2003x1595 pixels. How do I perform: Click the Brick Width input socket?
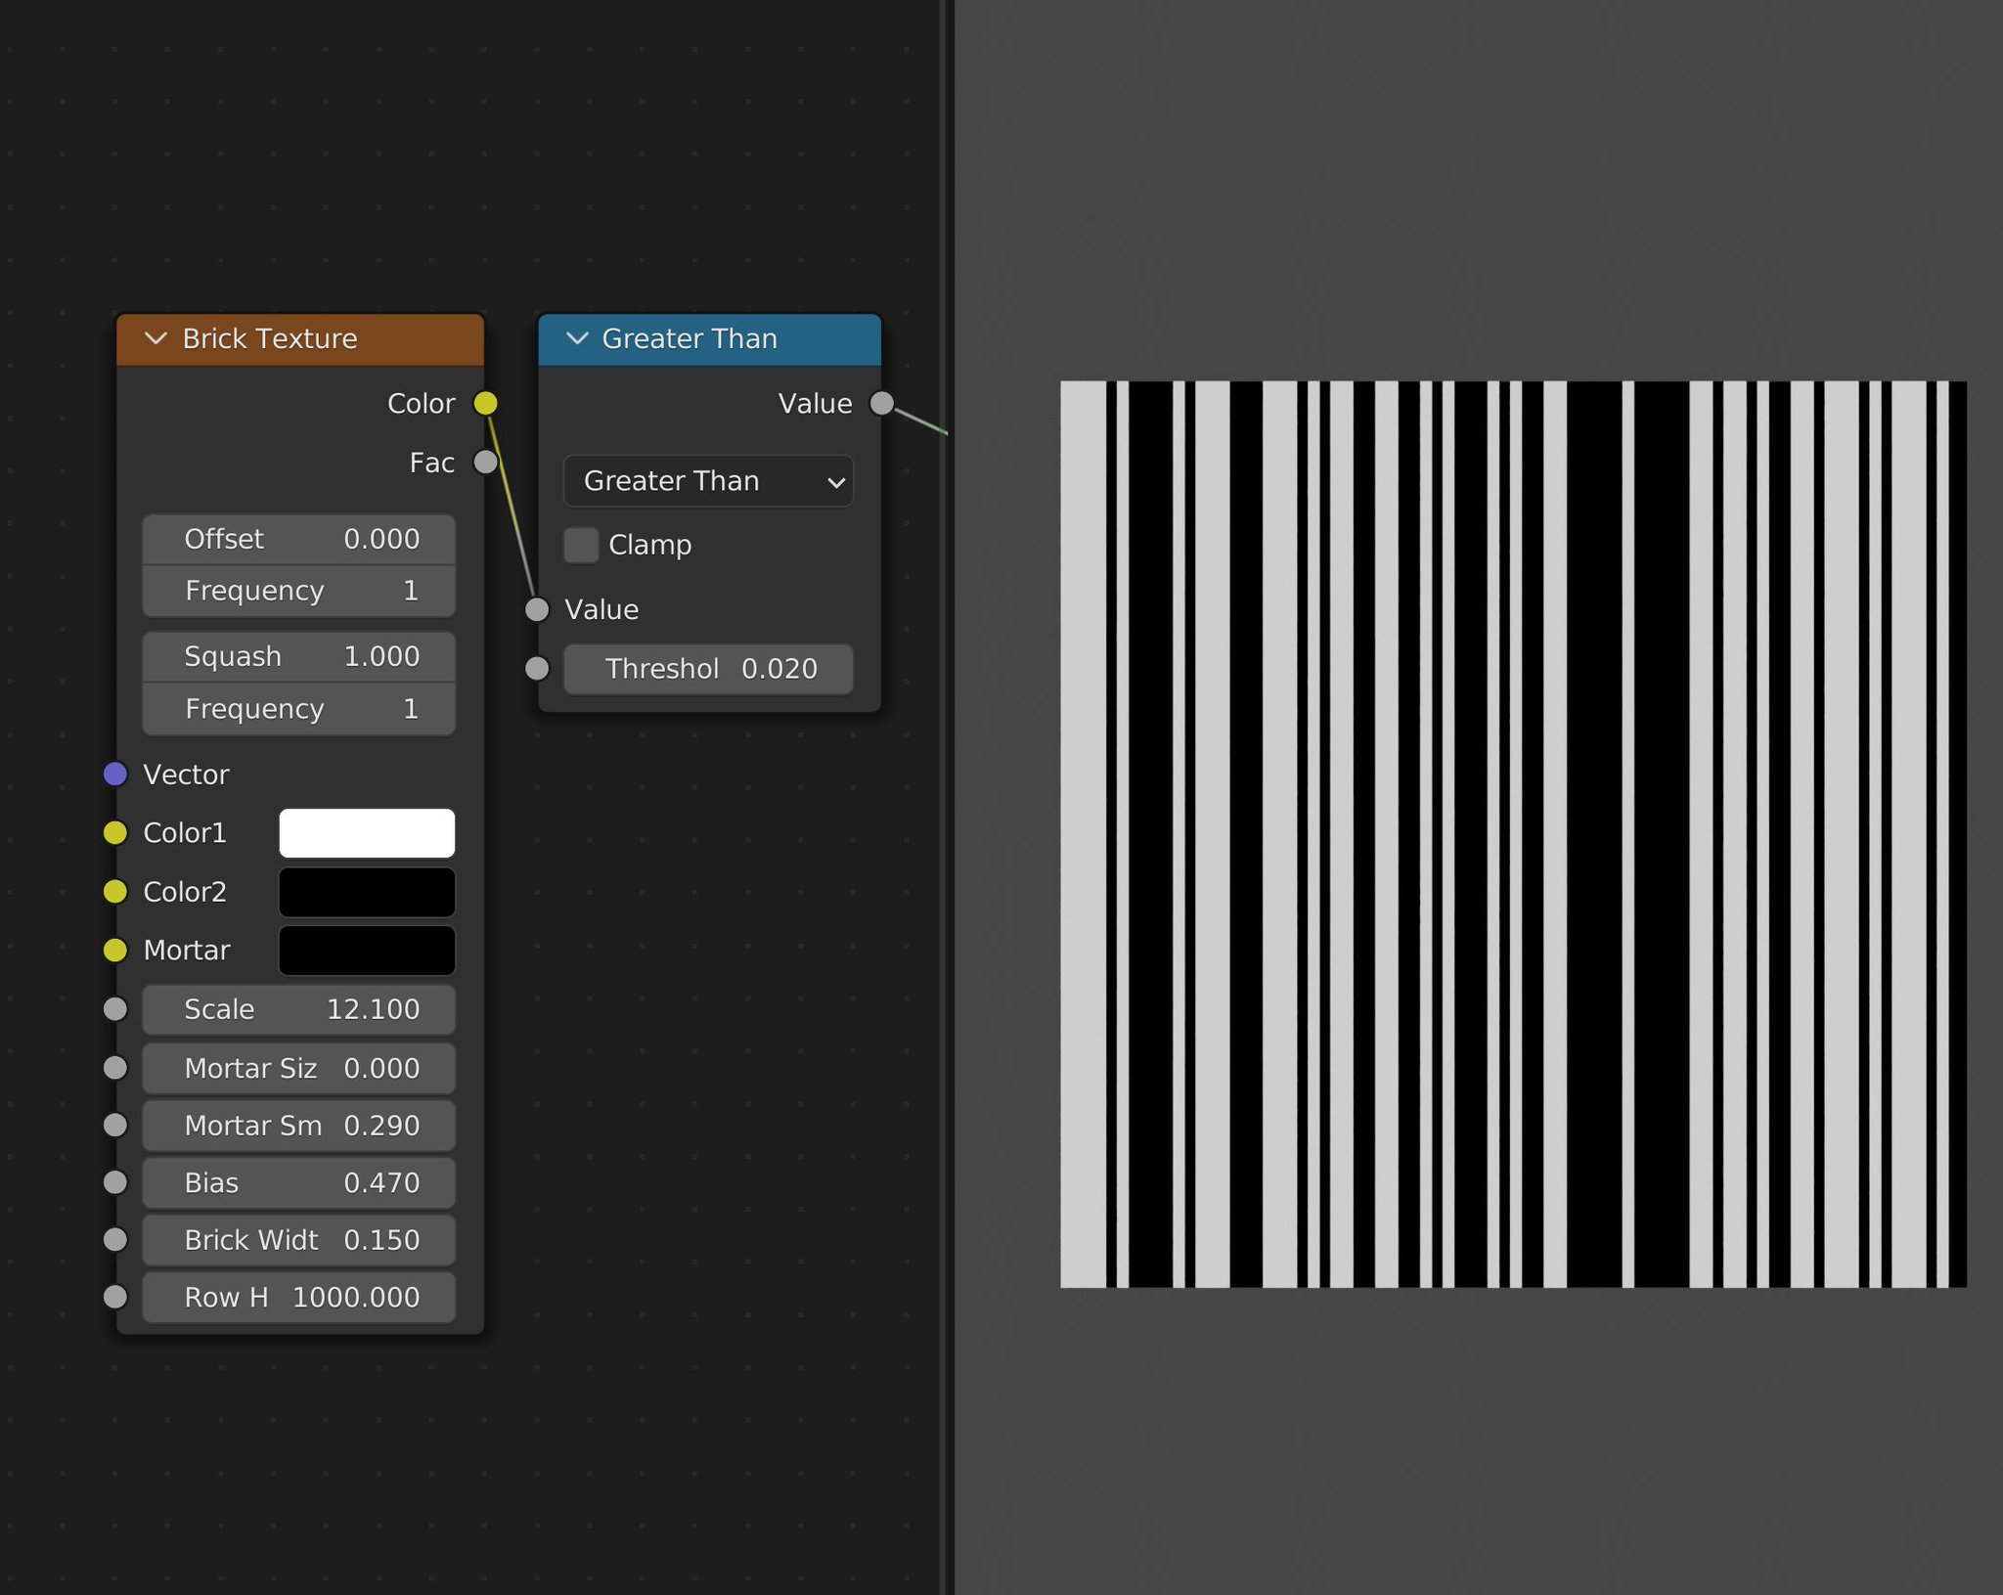point(114,1239)
